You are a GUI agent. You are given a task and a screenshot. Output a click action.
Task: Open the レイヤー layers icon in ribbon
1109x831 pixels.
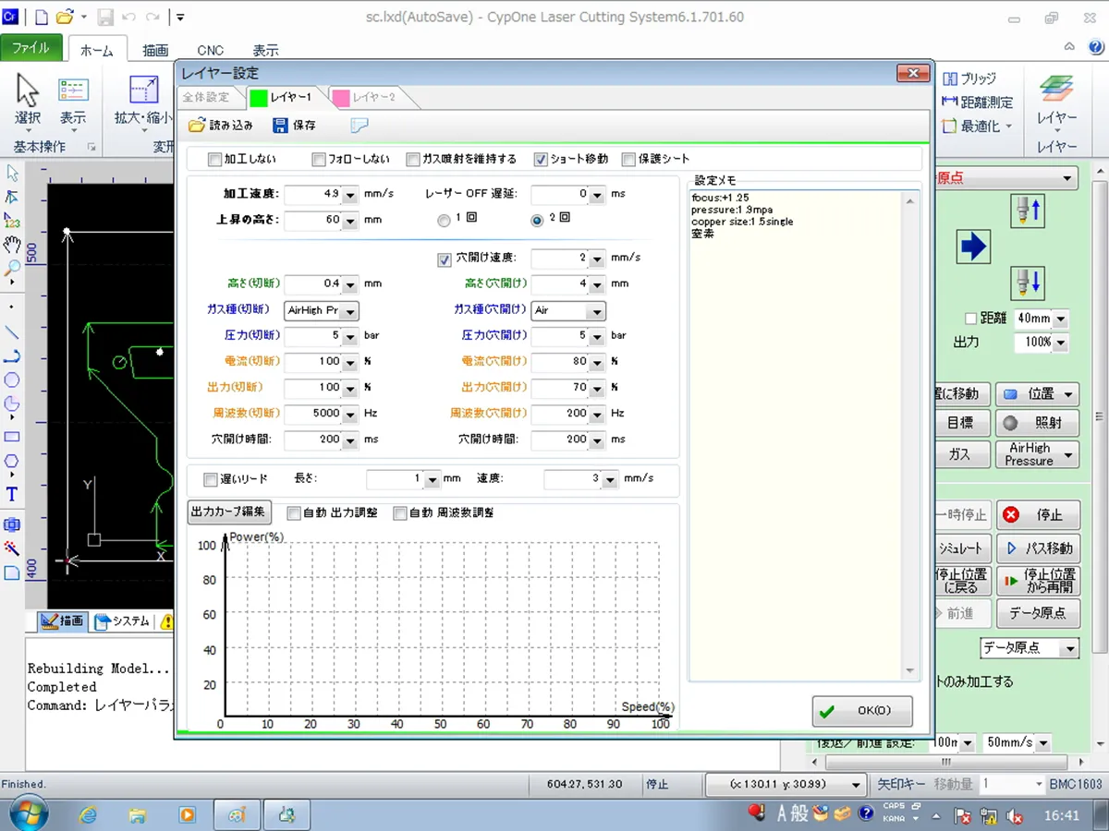(1056, 90)
